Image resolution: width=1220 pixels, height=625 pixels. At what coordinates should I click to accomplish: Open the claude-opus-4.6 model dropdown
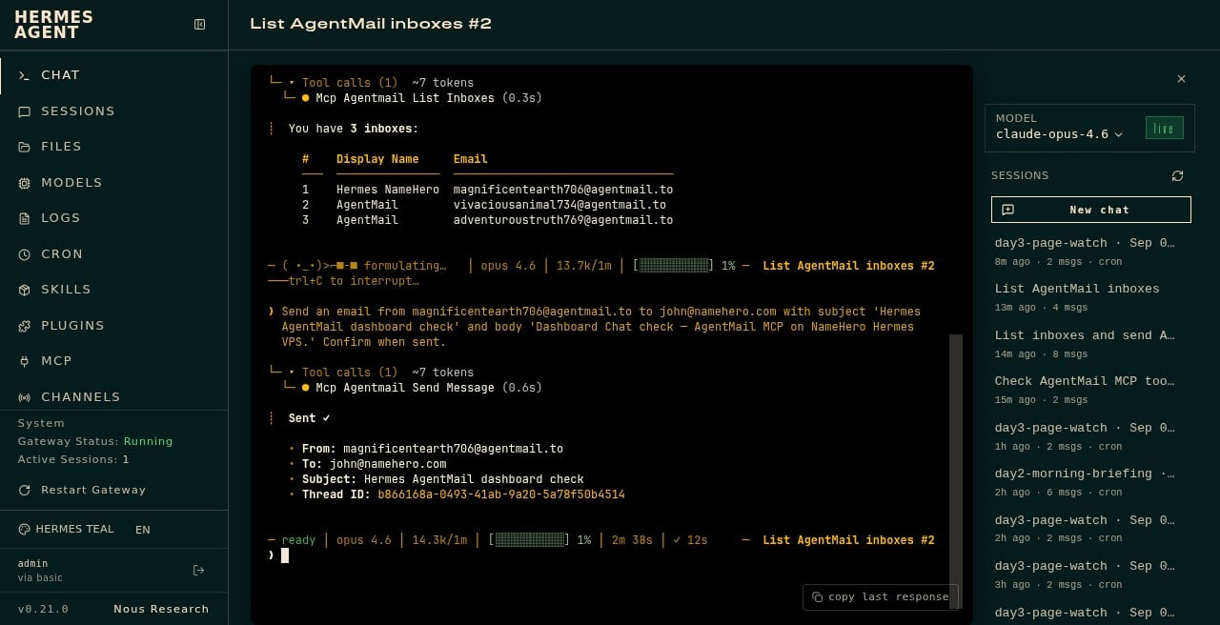tap(1059, 134)
